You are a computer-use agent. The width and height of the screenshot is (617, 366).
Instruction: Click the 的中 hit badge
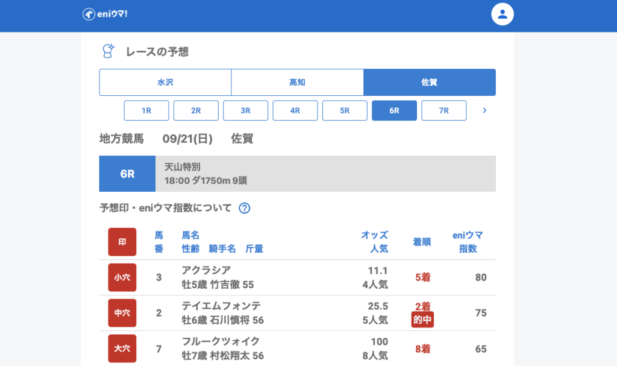422,320
